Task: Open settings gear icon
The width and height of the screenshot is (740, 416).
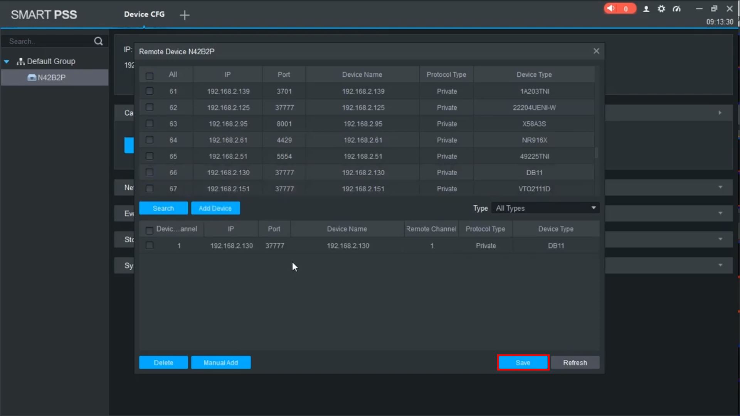Action: click(x=661, y=9)
